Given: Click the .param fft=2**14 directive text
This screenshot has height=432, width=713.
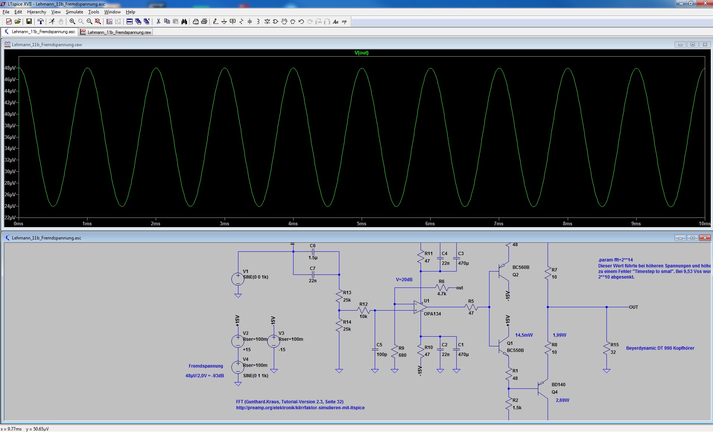Looking at the screenshot, I should click(615, 260).
